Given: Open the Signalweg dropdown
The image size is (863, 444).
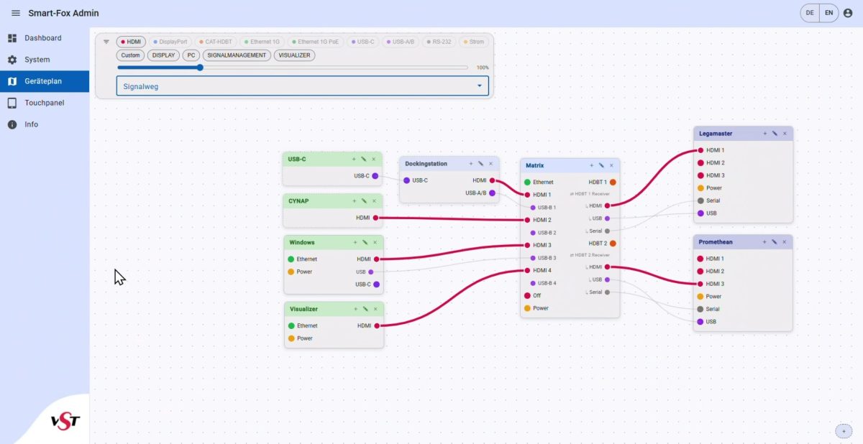Looking at the screenshot, I should tap(303, 86).
